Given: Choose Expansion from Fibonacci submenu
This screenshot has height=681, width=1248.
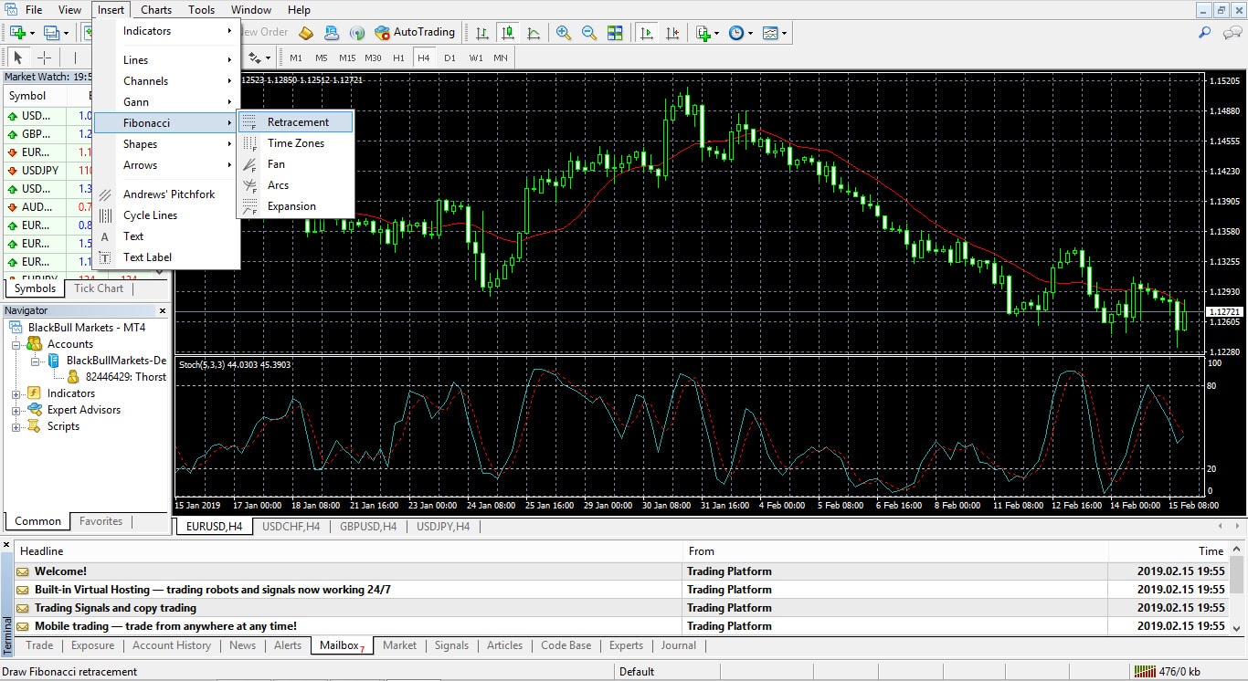Looking at the screenshot, I should point(296,206).
